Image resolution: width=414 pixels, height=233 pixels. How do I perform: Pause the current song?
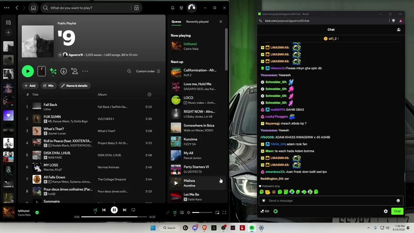pyautogui.click(x=114, y=210)
